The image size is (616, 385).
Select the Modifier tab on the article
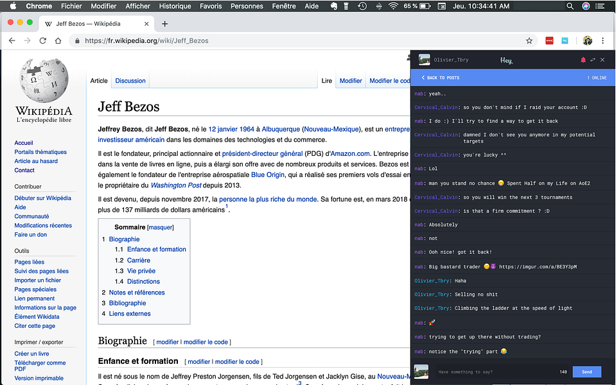351,81
